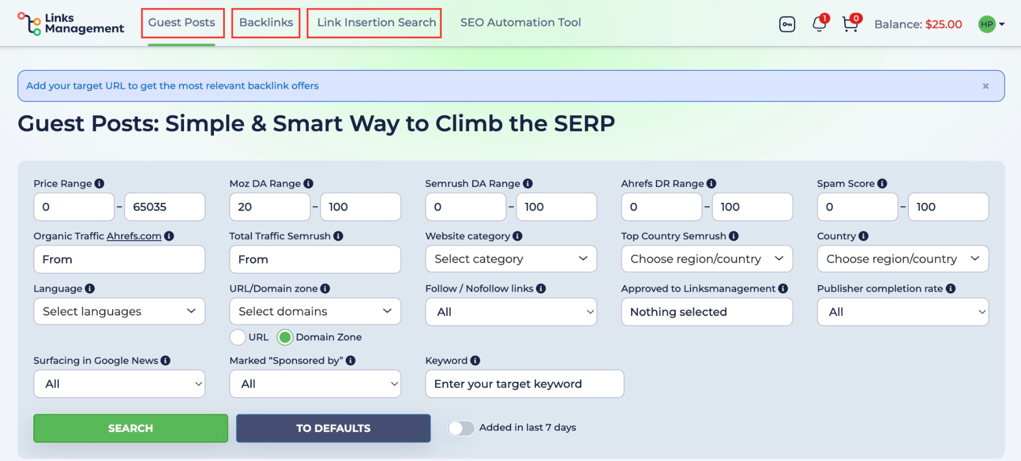The width and height of the screenshot is (1021, 461).
Task: Show info for Surfacing in Google News
Action: (x=166, y=360)
